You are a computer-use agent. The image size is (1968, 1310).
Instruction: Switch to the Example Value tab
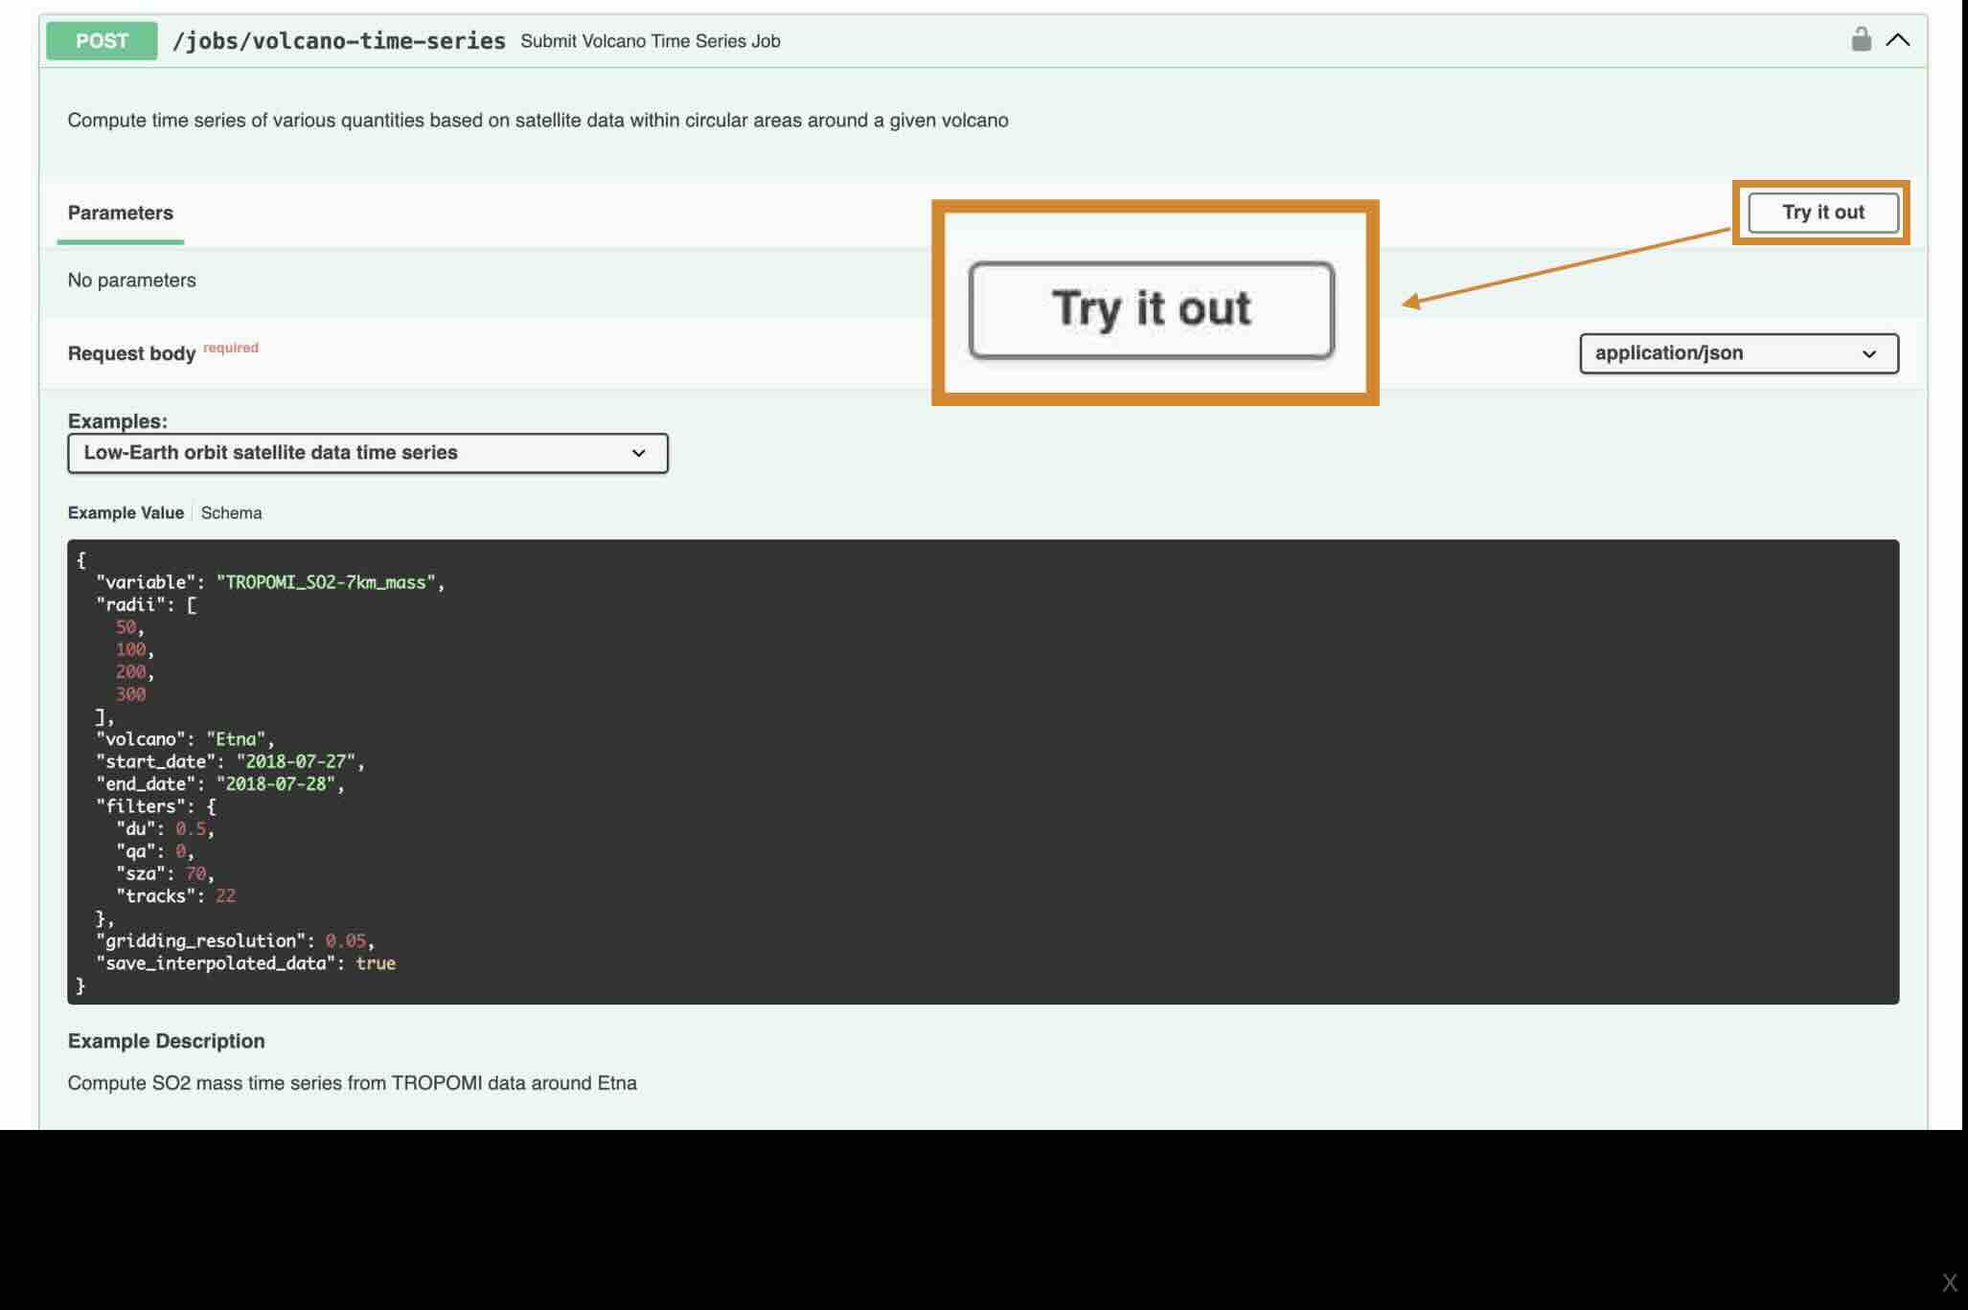coord(126,513)
